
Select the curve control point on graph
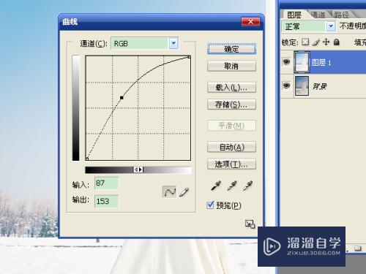click(x=122, y=98)
